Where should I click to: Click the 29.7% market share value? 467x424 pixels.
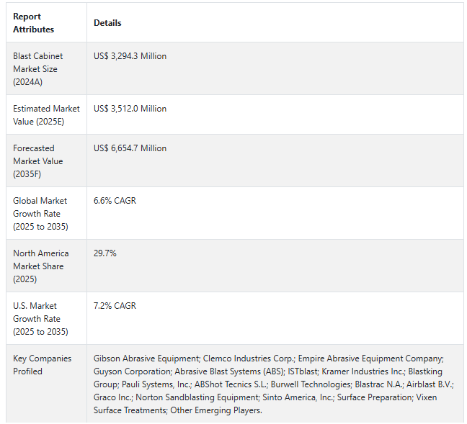point(105,253)
